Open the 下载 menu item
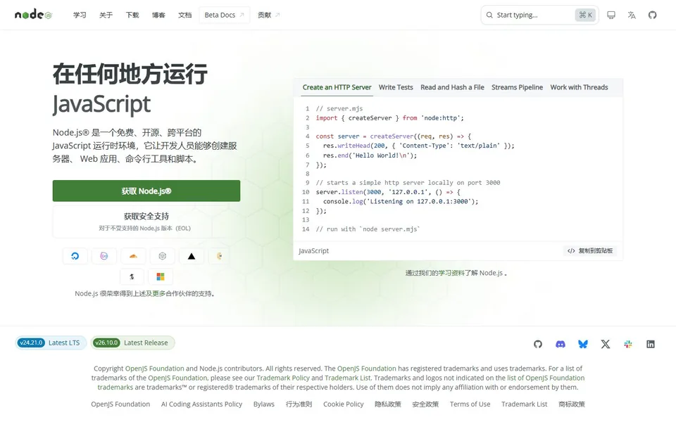This screenshot has height=422, width=676. click(132, 15)
